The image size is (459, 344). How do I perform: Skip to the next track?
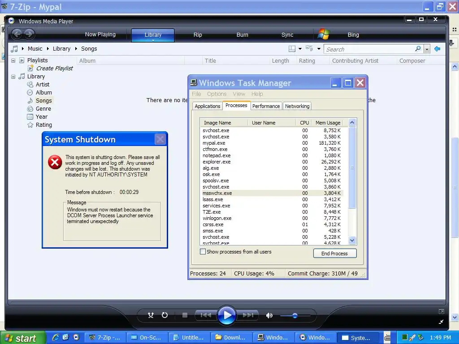[247, 315]
